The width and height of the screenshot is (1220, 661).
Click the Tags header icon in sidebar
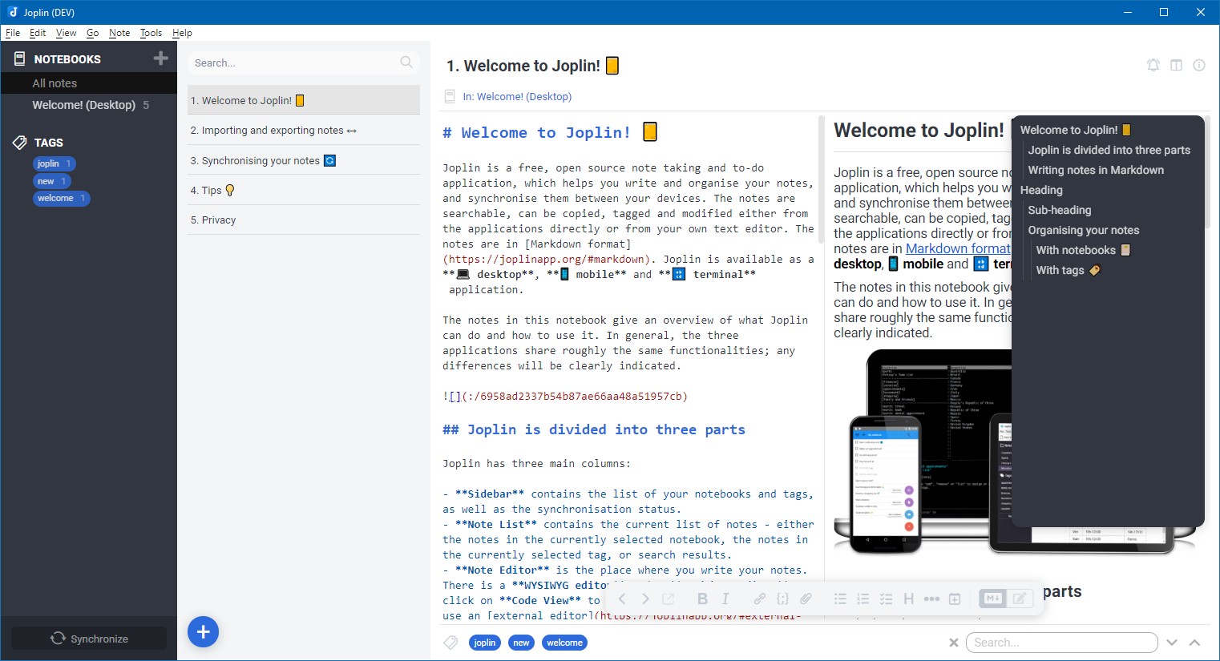pyautogui.click(x=20, y=143)
